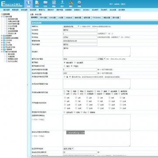Open 安全参数配置 in the sidebar tree

tap(13, 31)
